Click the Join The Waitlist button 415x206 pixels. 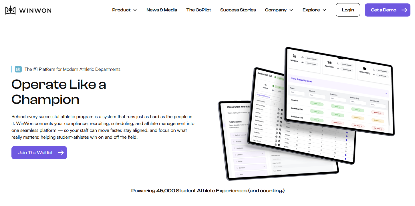pyautogui.click(x=39, y=153)
